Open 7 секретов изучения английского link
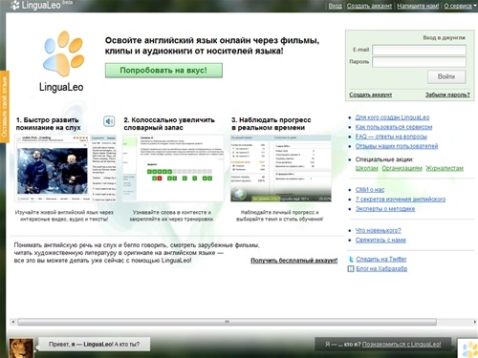The width and height of the screenshot is (478, 358). 401,200
